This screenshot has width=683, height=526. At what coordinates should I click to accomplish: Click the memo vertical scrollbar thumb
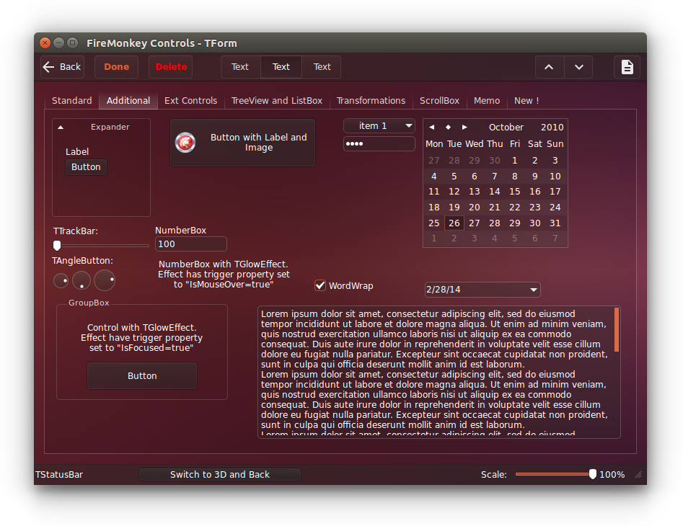click(x=617, y=330)
